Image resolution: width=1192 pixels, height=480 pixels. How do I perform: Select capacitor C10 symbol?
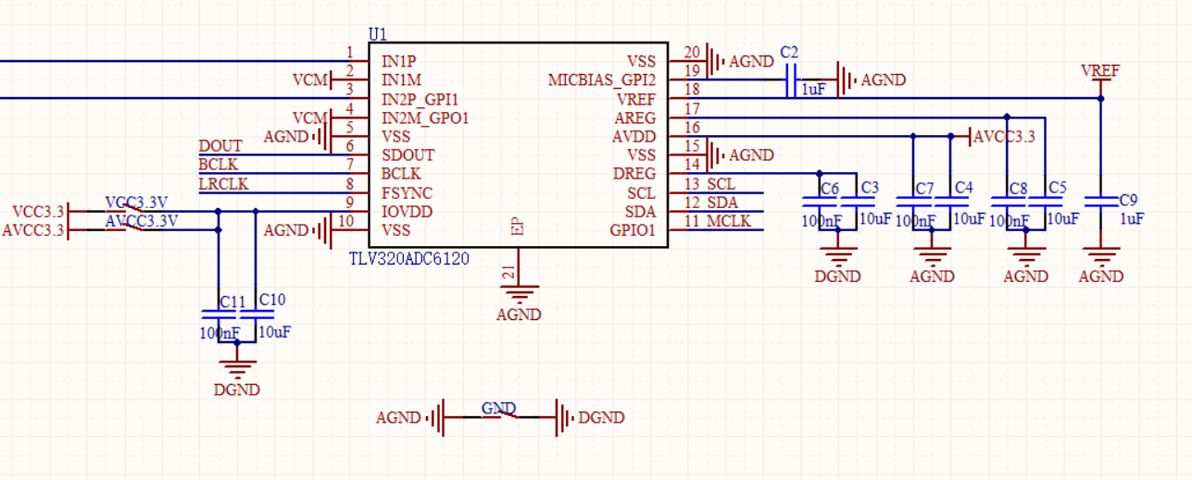click(255, 314)
